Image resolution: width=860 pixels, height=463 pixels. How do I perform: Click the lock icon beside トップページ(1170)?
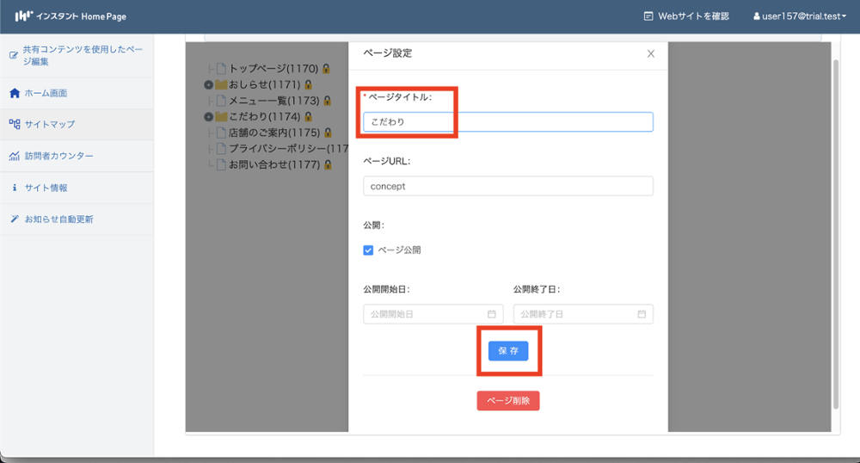point(326,69)
